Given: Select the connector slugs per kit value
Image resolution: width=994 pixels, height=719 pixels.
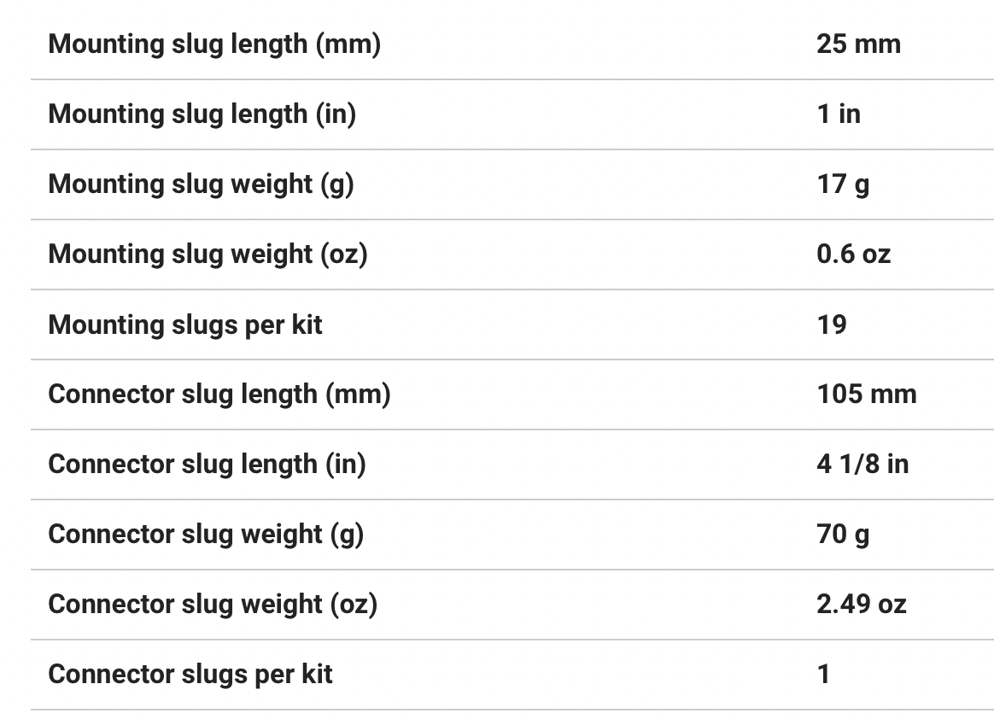Looking at the screenshot, I should 823,674.
